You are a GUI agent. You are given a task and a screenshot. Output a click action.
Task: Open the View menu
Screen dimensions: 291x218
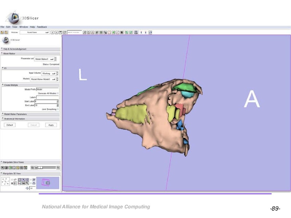click(x=15, y=27)
